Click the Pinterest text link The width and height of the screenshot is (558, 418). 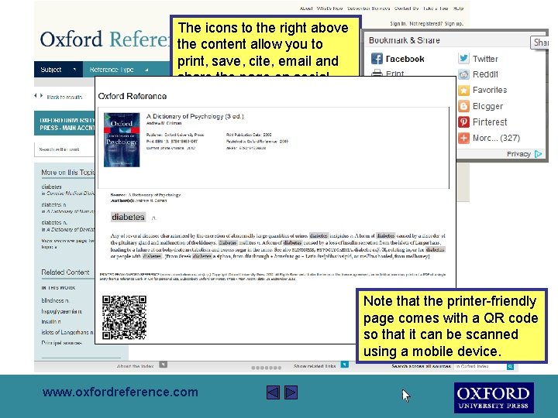(490, 122)
